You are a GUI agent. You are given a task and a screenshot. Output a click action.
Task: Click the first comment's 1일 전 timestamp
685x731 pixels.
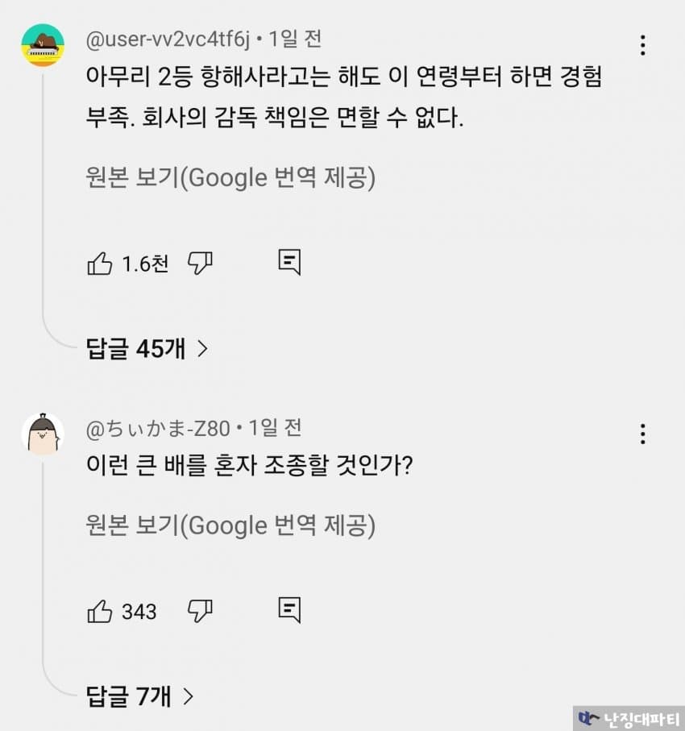pyautogui.click(x=295, y=38)
